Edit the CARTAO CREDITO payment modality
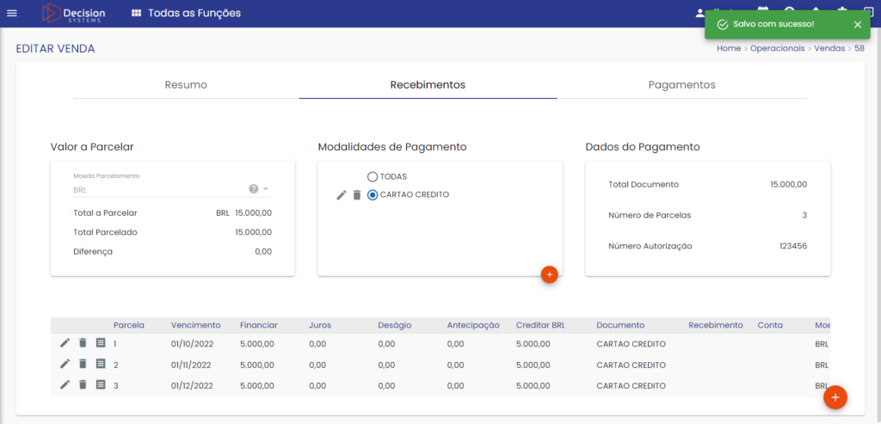This screenshot has height=424, width=881. coord(341,195)
